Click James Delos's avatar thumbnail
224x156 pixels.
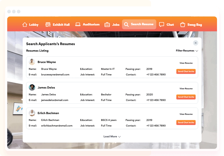tap(32, 87)
